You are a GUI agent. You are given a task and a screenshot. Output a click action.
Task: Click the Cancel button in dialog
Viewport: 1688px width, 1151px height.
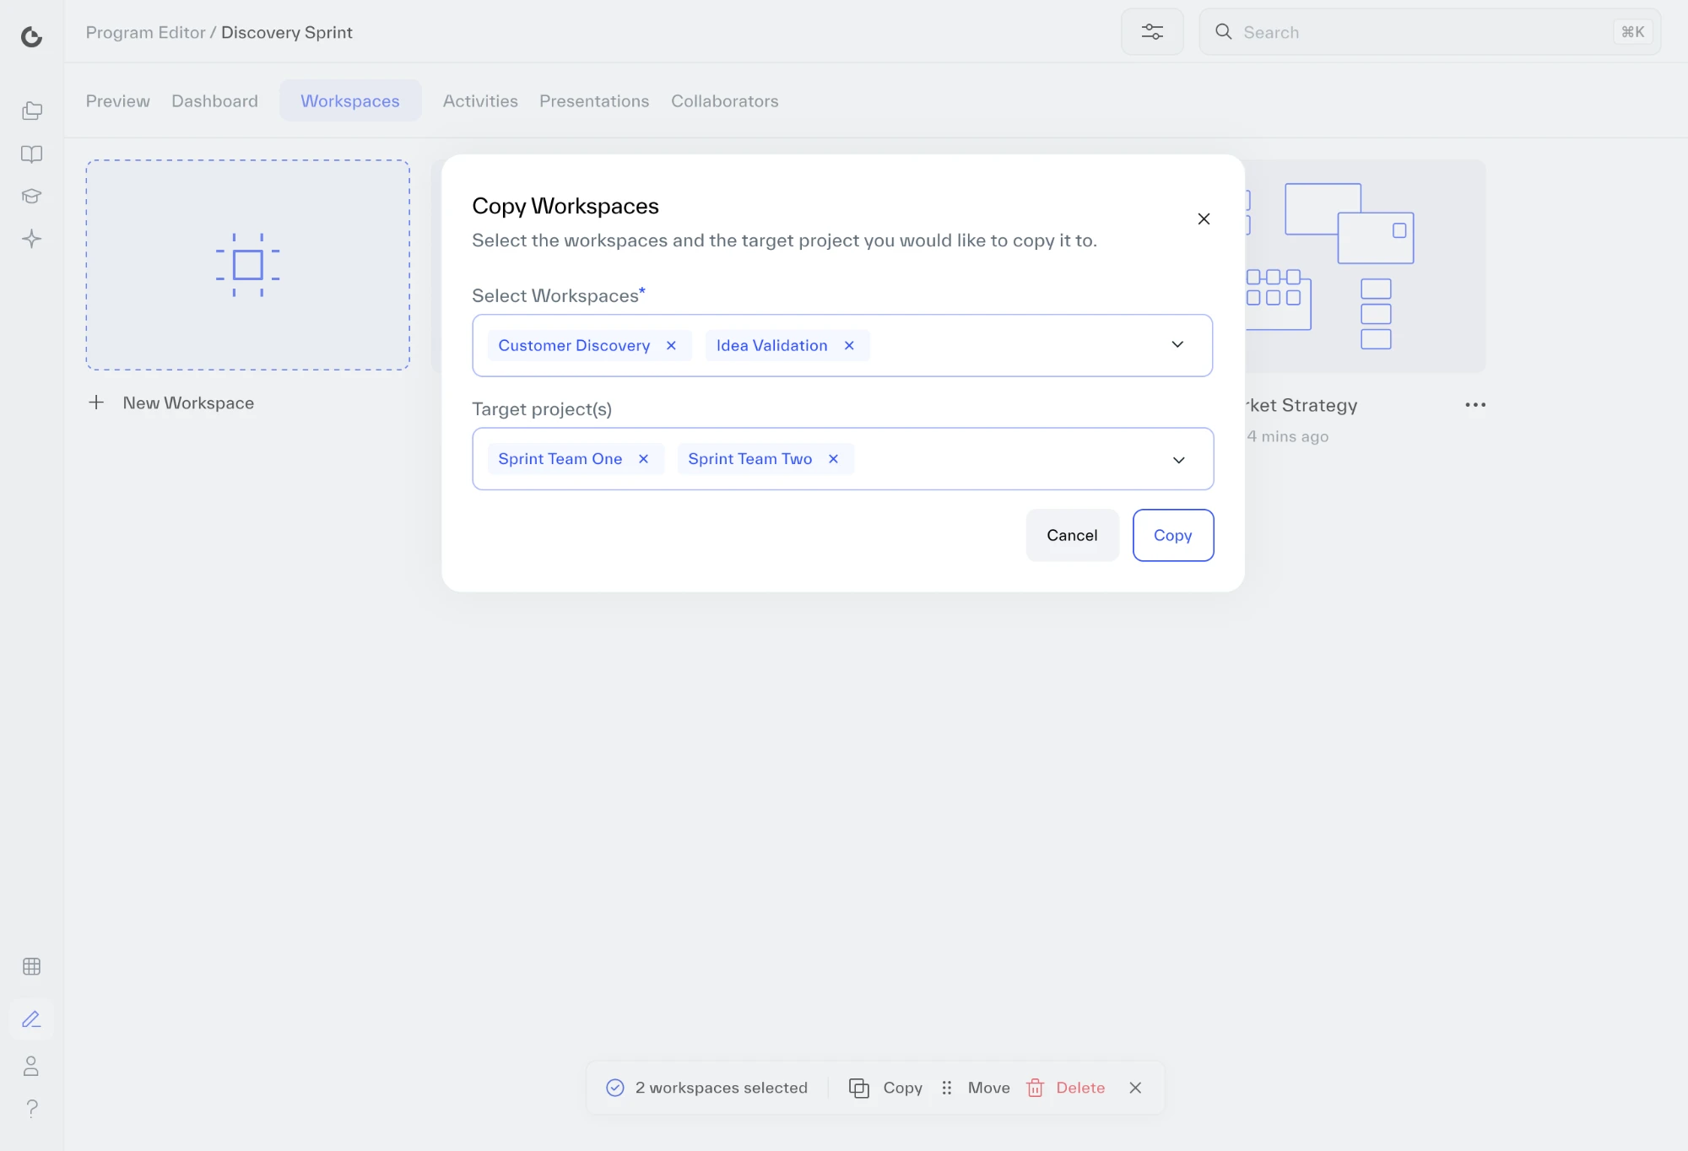pyautogui.click(x=1072, y=535)
